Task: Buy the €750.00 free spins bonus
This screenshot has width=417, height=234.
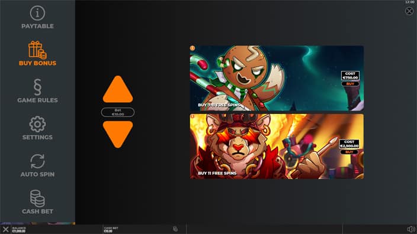Action: coord(350,84)
